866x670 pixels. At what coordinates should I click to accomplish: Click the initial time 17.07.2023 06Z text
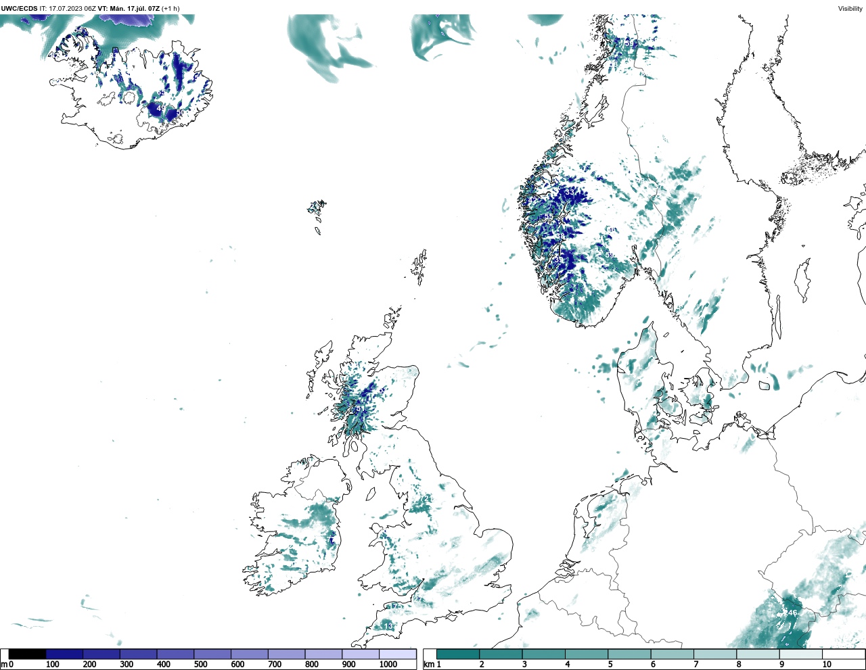pos(72,9)
